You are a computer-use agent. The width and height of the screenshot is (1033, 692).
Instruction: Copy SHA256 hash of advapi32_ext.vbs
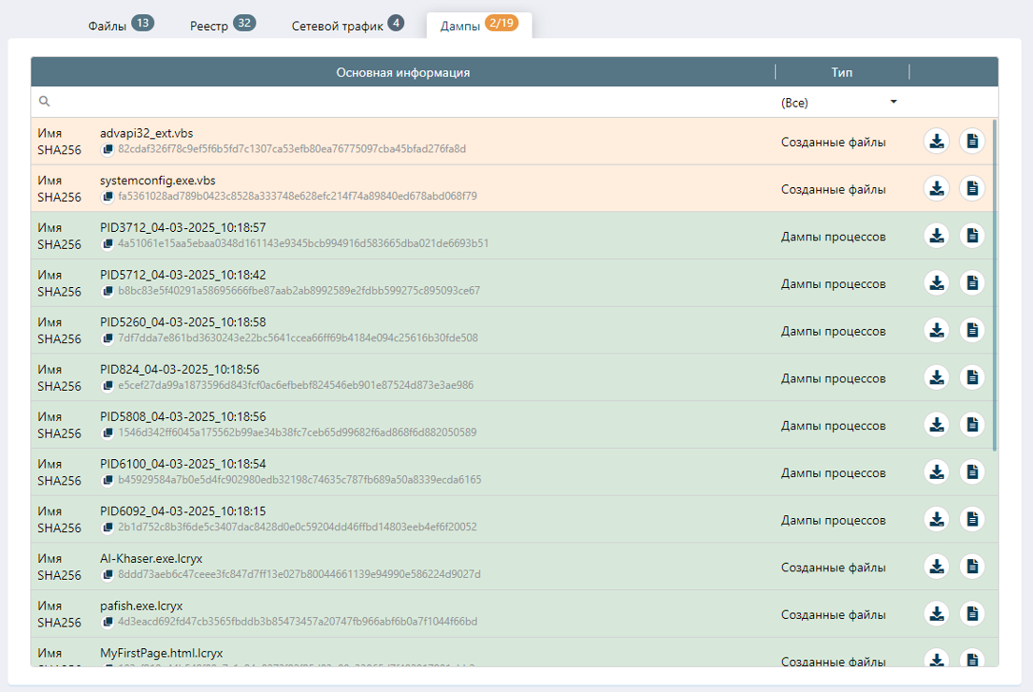pos(108,150)
